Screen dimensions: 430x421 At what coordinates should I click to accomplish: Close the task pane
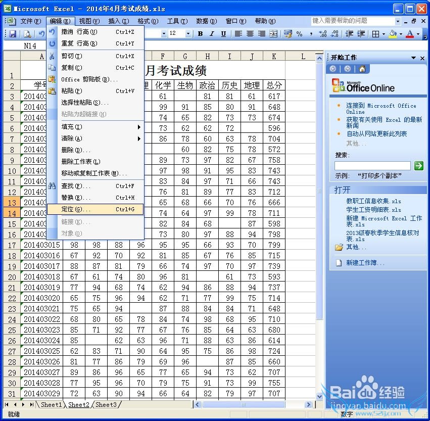click(422, 58)
